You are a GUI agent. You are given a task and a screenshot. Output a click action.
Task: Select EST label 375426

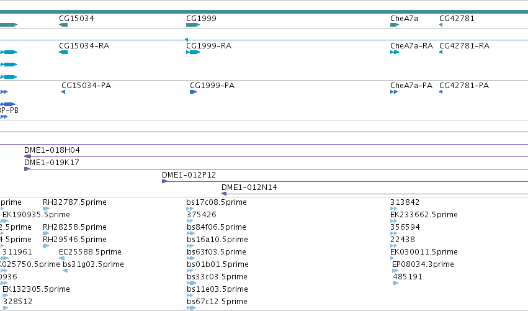click(x=202, y=215)
